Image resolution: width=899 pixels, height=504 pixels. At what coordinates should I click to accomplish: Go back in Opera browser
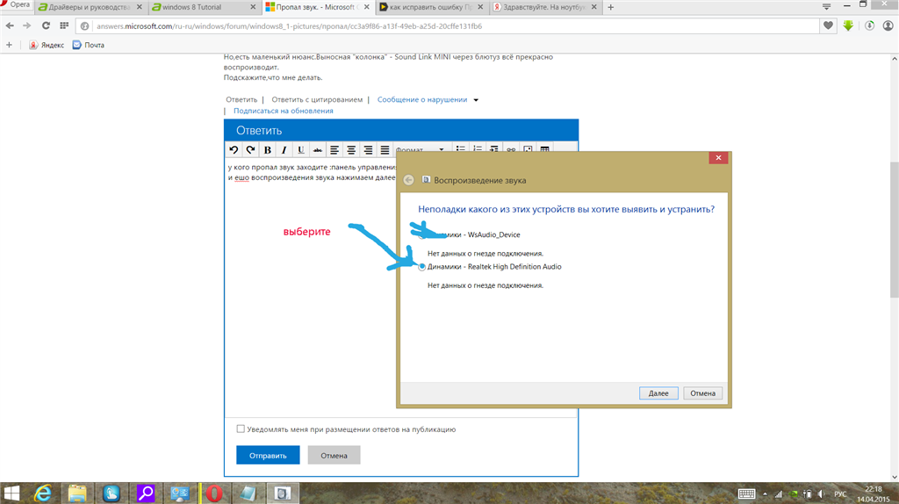pyautogui.click(x=10, y=25)
